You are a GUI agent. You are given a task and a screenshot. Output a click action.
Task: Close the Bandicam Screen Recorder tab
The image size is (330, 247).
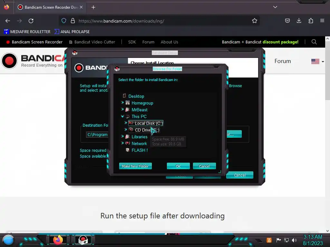81,7
